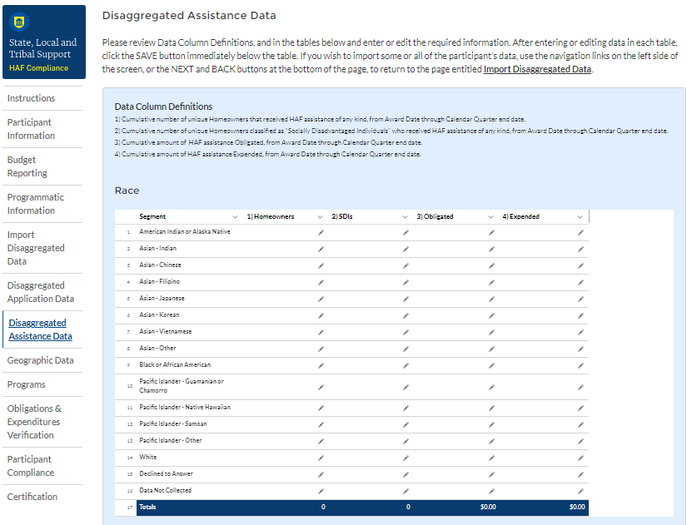The image size is (687, 525).
Task: Edit Expended pencil for Asian - Filipino row
Action: pyautogui.click(x=580, y=282)
